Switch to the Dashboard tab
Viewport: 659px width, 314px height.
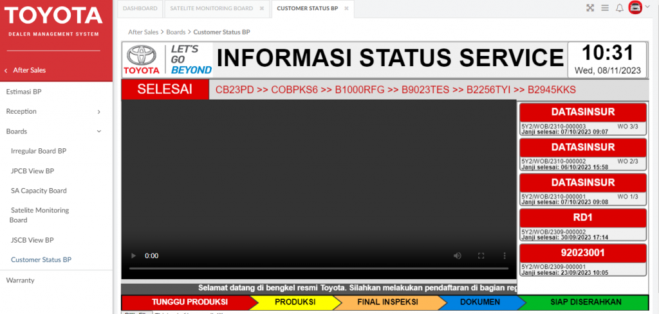[x=140, y=8]
